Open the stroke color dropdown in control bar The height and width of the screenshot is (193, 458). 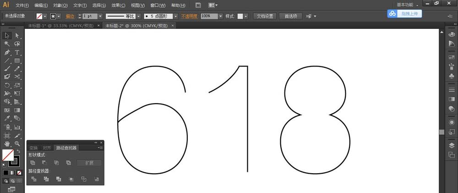coord(59,17)
